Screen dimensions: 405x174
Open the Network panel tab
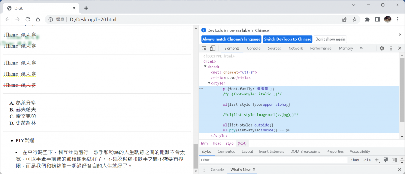[296, 48]
